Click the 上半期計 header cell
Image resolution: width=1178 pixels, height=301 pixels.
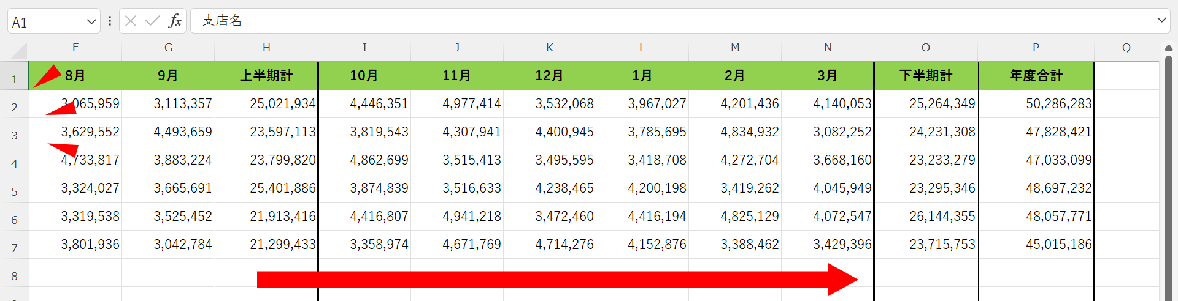point(266,76)
